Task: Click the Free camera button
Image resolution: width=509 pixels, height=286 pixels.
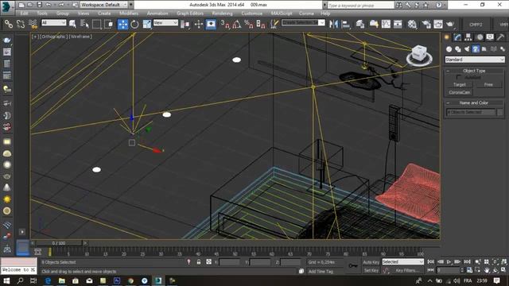Action: coord(488,85)
